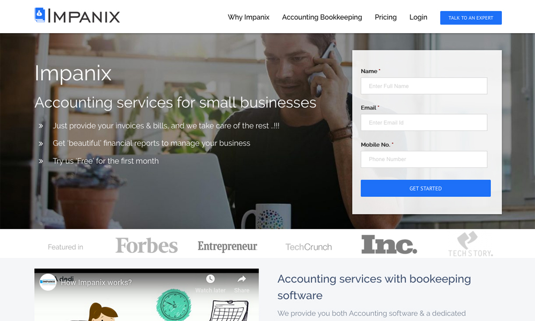
Task: Open Accounting Bookkeeping in the navigation
Action: (x=322, y=18)
